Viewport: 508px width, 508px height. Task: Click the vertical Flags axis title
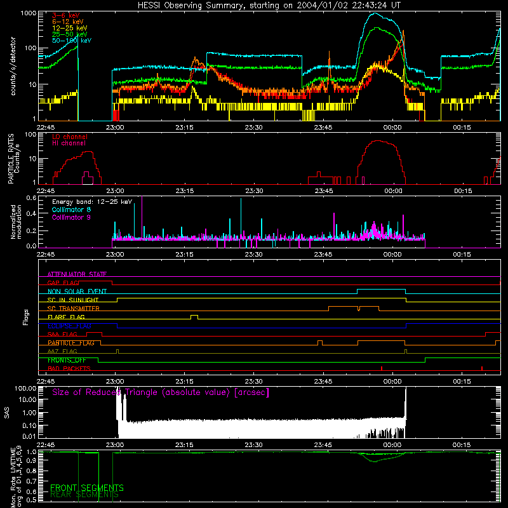[26, 317]
